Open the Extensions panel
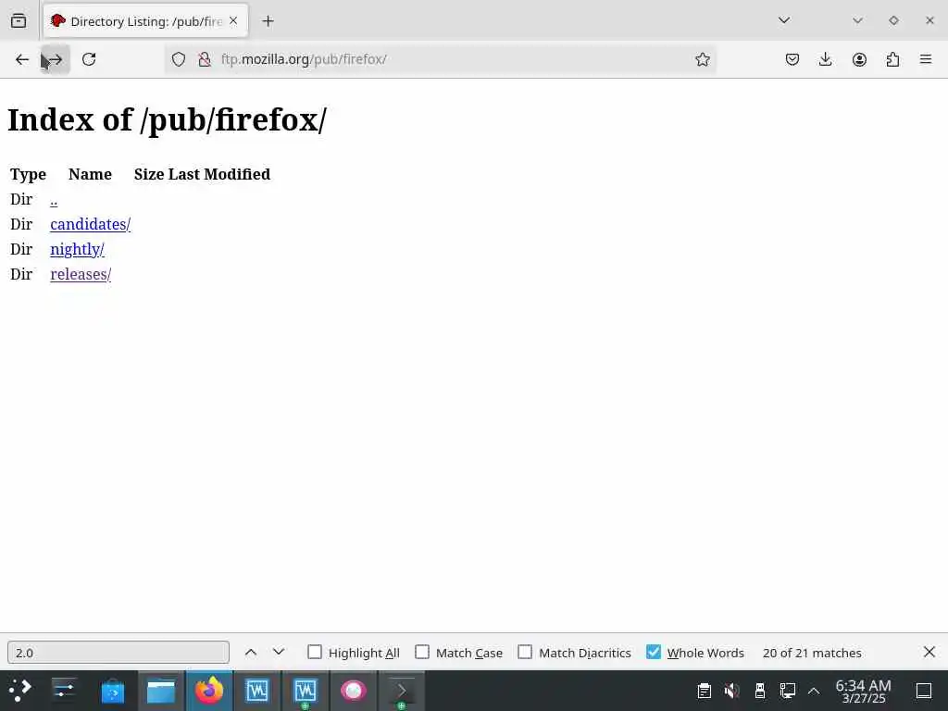This screenshot has height=711, width=948. pos(892,59)
